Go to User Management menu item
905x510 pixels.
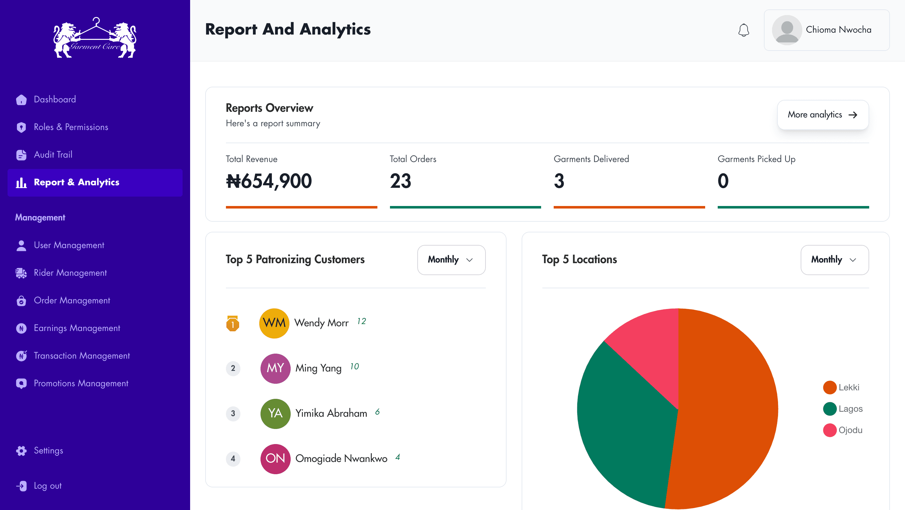69,245
